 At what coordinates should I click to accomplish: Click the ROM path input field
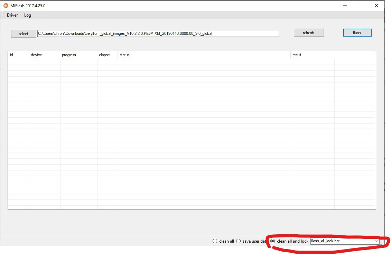(x=158, y=33)
